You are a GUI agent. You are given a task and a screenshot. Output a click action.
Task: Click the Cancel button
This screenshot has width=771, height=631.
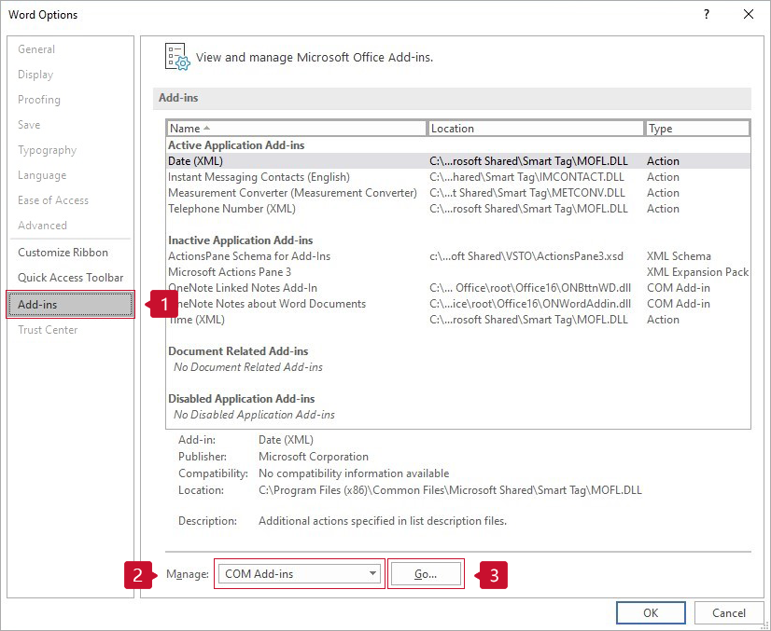pos(728,612)
